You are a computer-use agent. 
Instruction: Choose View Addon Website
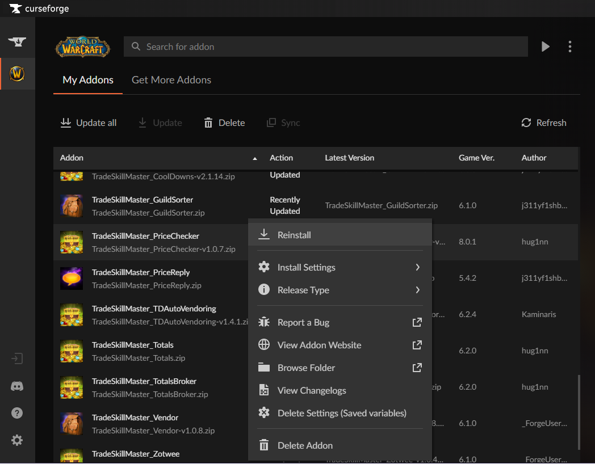pos(340,345)
